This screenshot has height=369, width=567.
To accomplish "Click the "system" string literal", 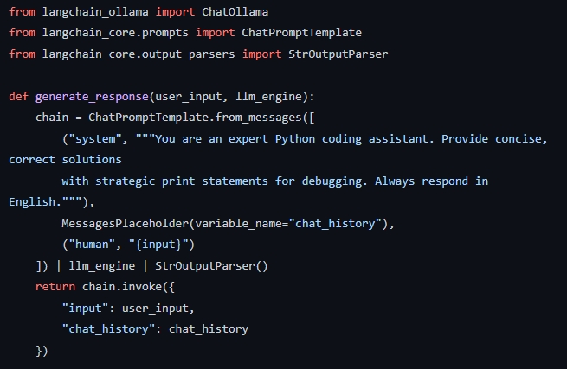I will pyautogui.click(x=95, y=138).
